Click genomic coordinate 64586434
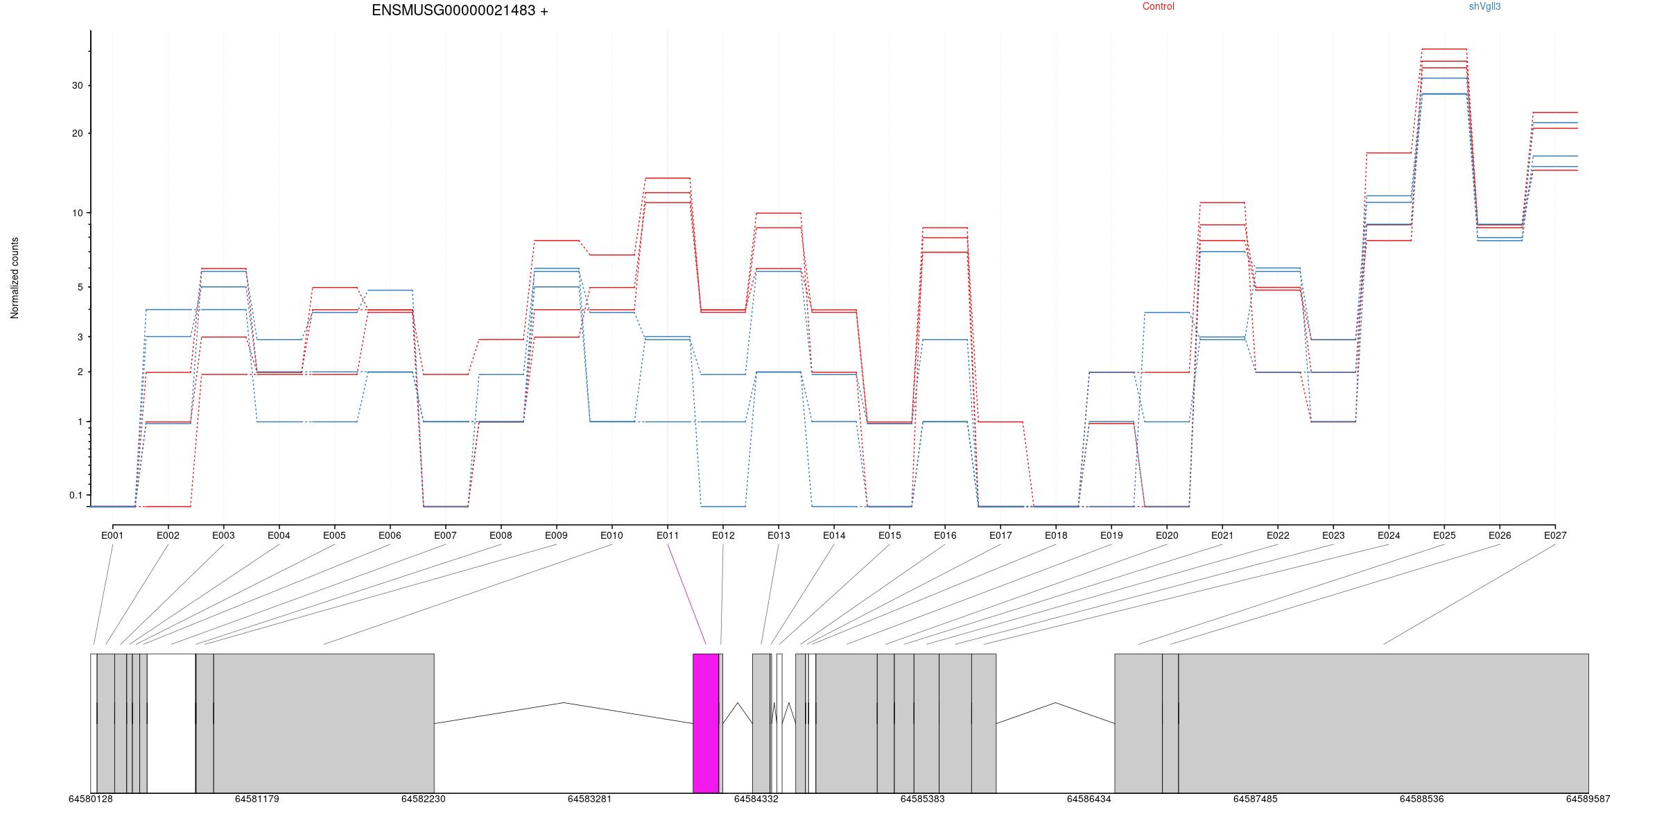The image size is (1664, 832). (1089, 799)
